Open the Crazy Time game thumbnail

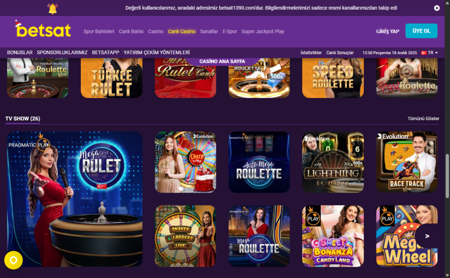(x=185, y=162)
